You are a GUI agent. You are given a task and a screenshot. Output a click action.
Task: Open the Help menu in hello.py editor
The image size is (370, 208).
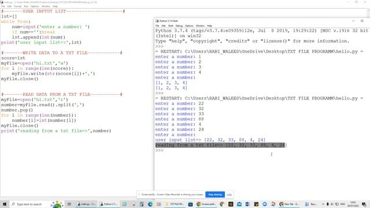tap(55, 6)
